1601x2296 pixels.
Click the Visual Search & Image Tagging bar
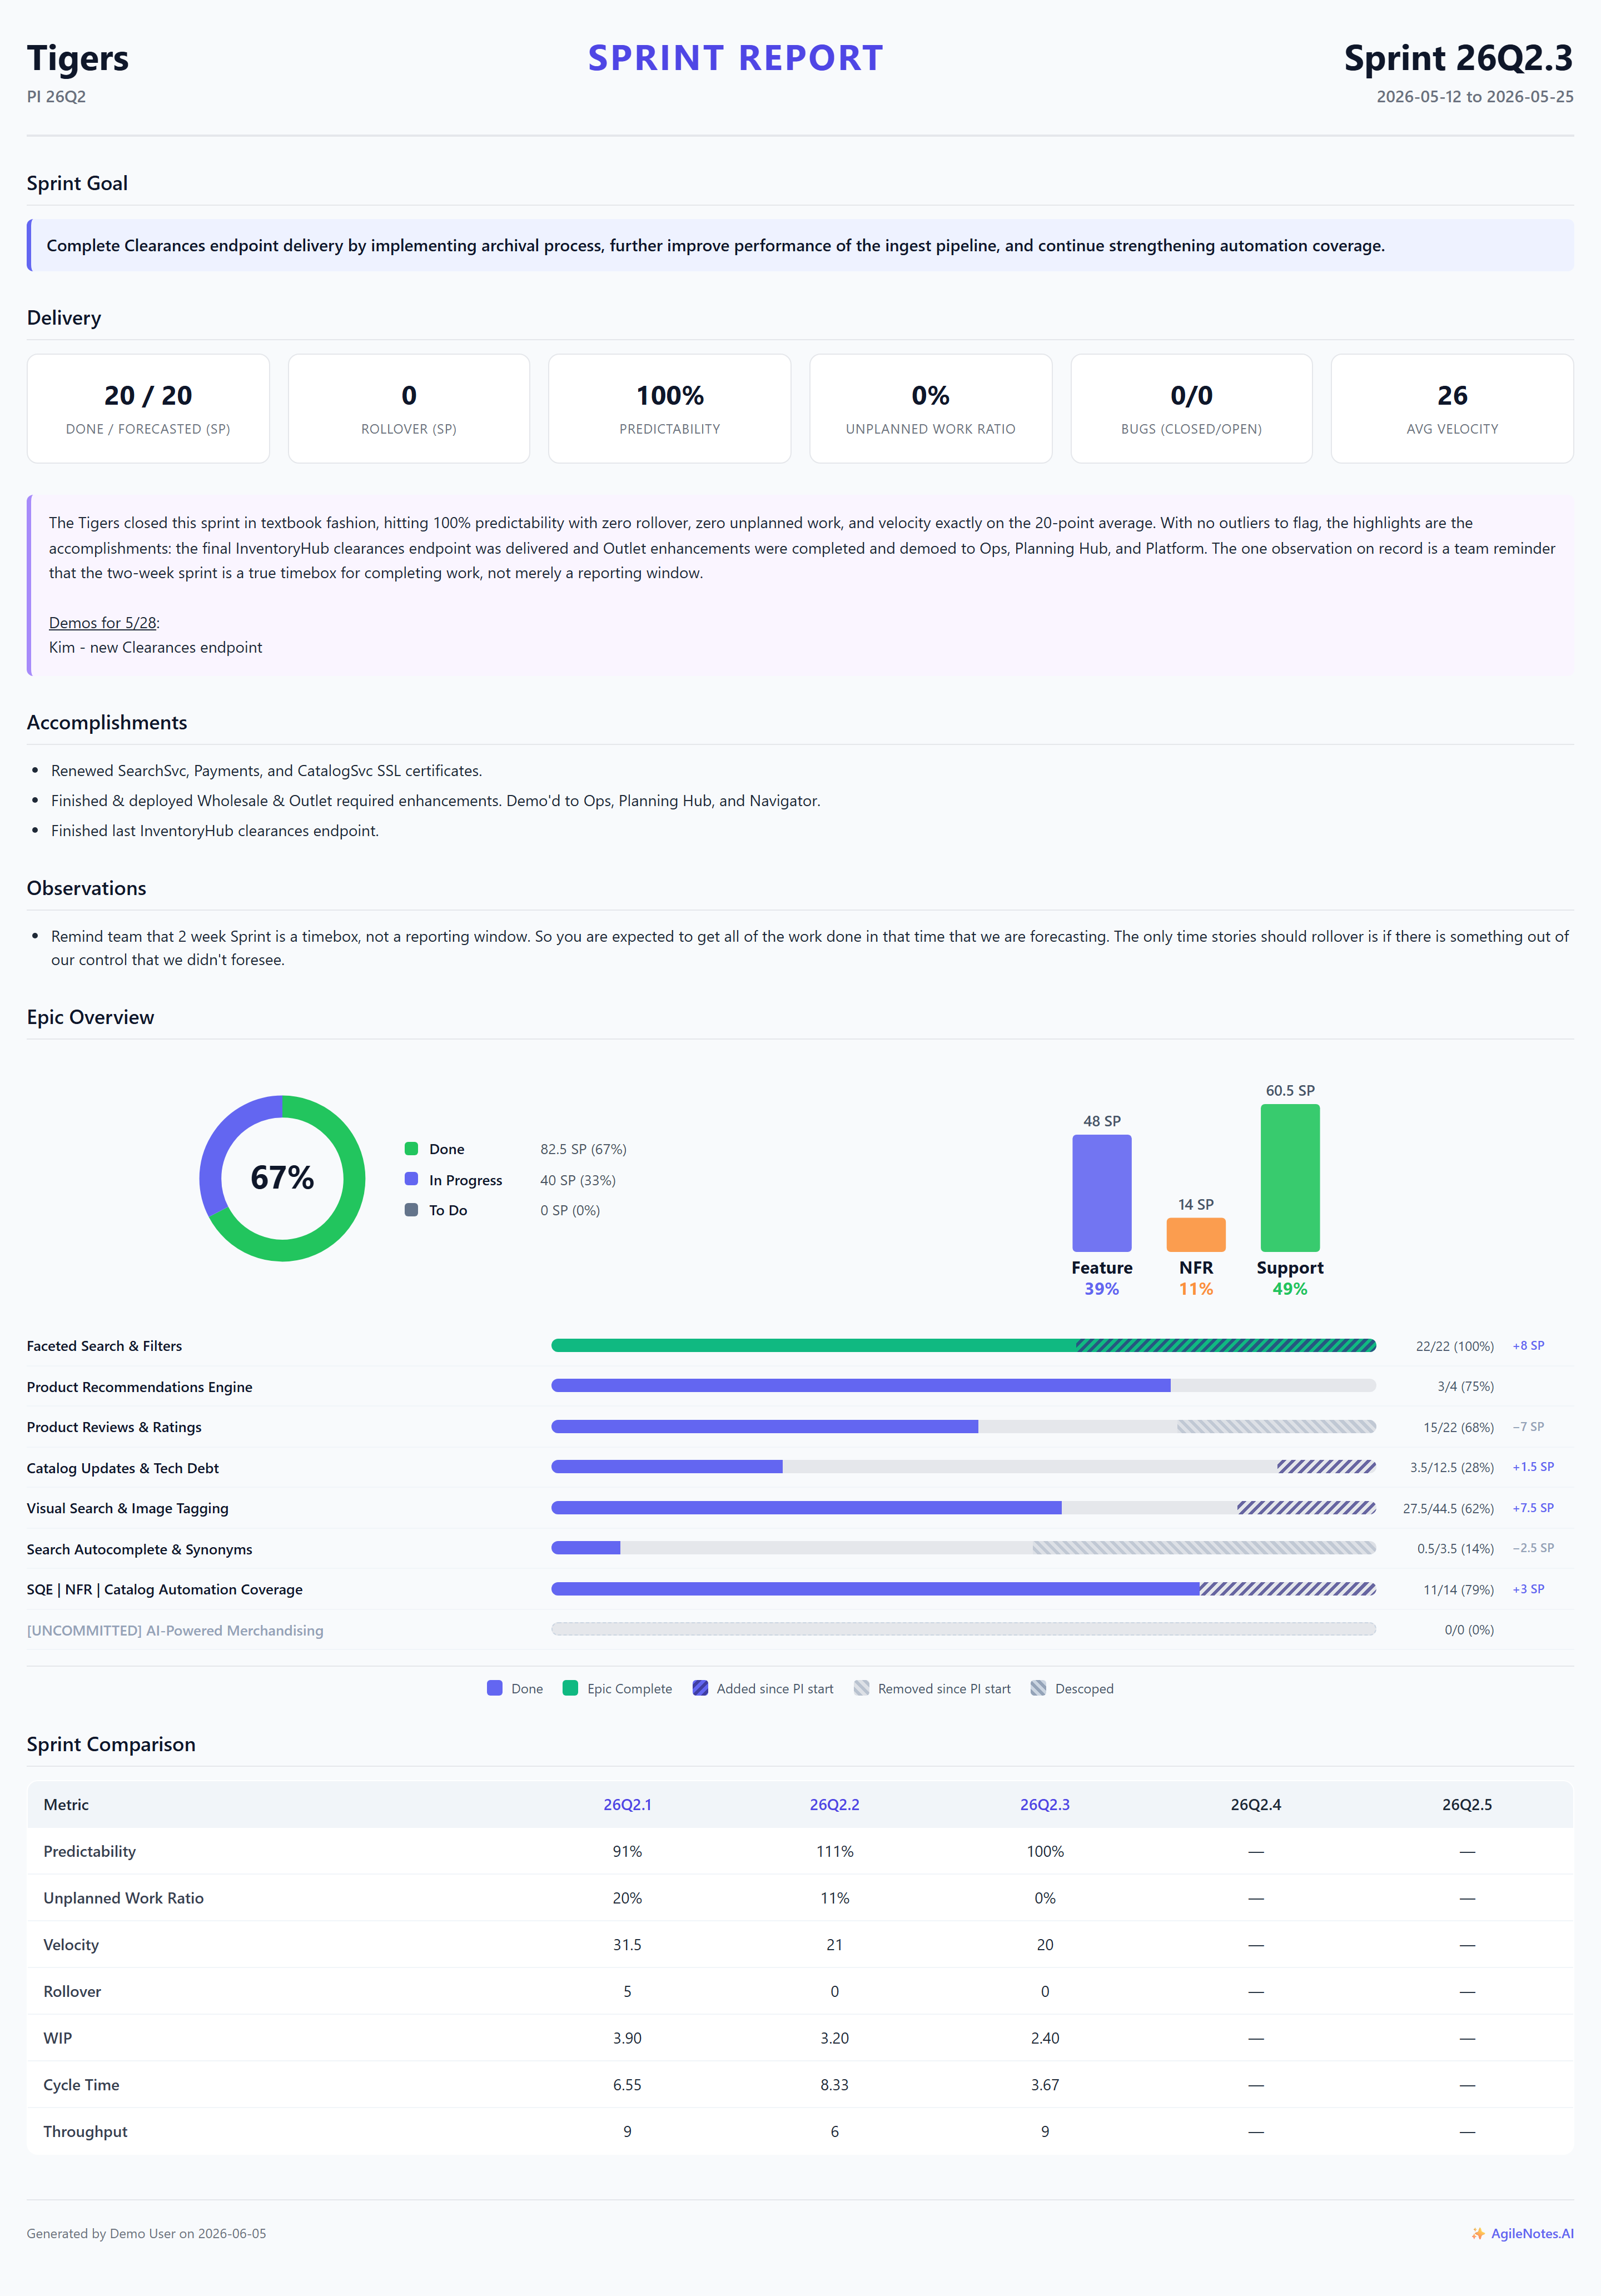(x=963, y=1508)
